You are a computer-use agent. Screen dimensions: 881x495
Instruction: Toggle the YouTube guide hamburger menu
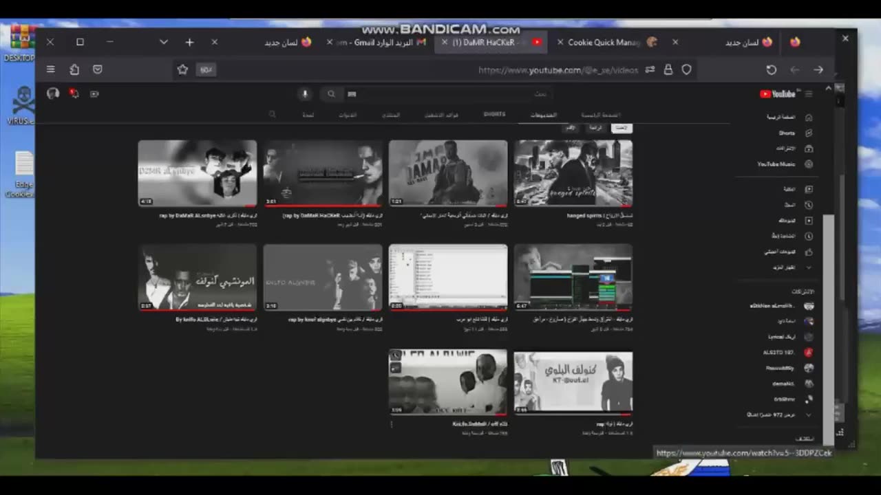pyautogui.click(x=809, y=94)
